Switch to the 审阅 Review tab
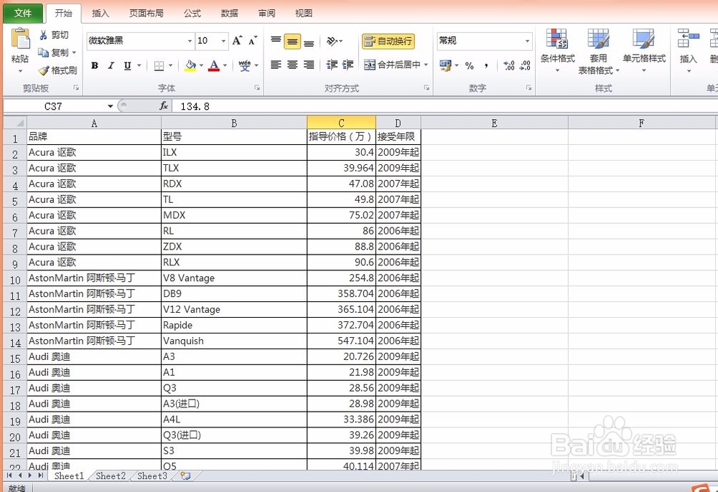 tap(266, 14)
